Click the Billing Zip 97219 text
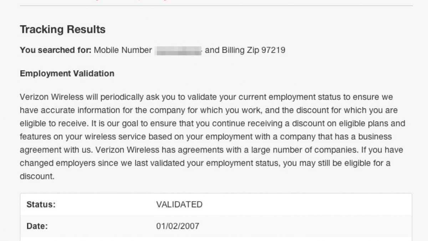The height and width of the screenshot is (241, 428). pyautogui.click(x=254, y=50)
